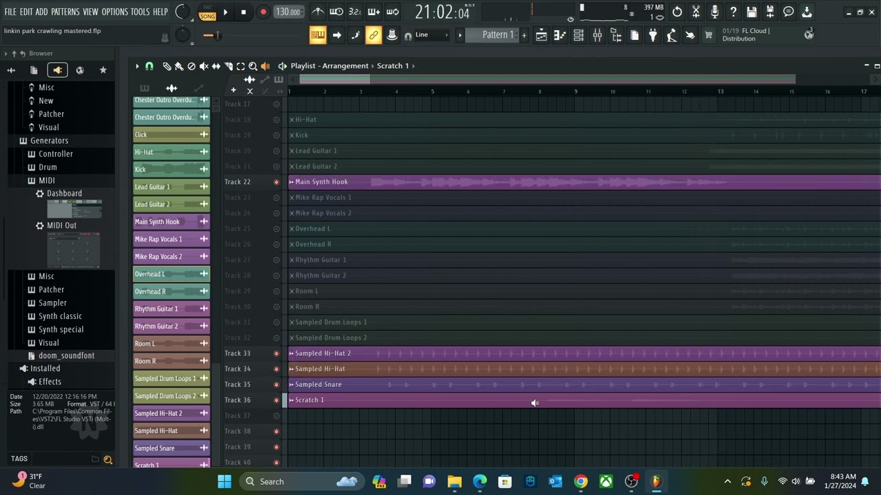This screenshot has height=495, width=881.
Task: Open the microphone one-click recording icon
Action: (x=714, y=12)
